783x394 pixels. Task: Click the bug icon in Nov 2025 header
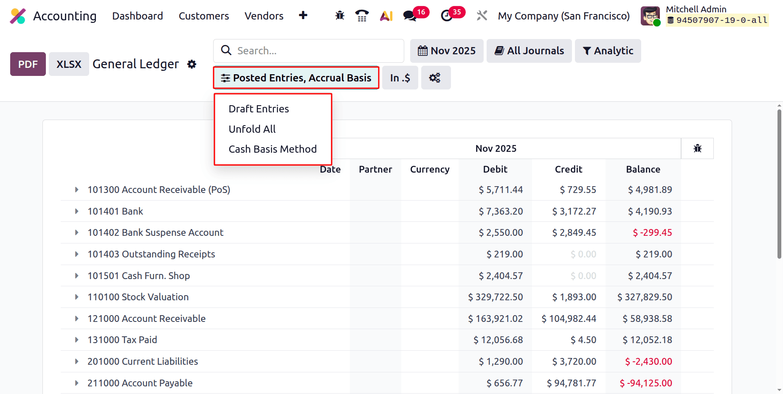(x=697, y=148)
